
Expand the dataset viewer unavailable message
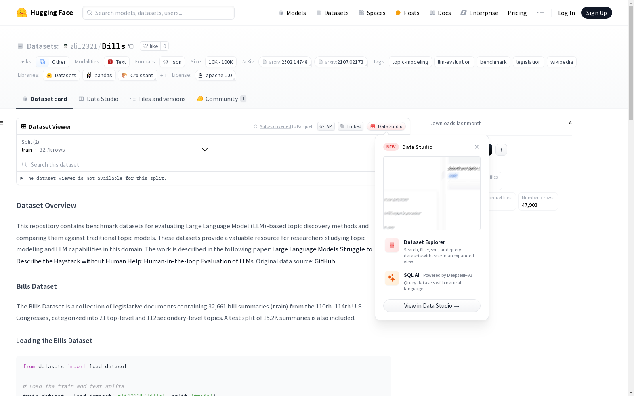tap(94, 178)
